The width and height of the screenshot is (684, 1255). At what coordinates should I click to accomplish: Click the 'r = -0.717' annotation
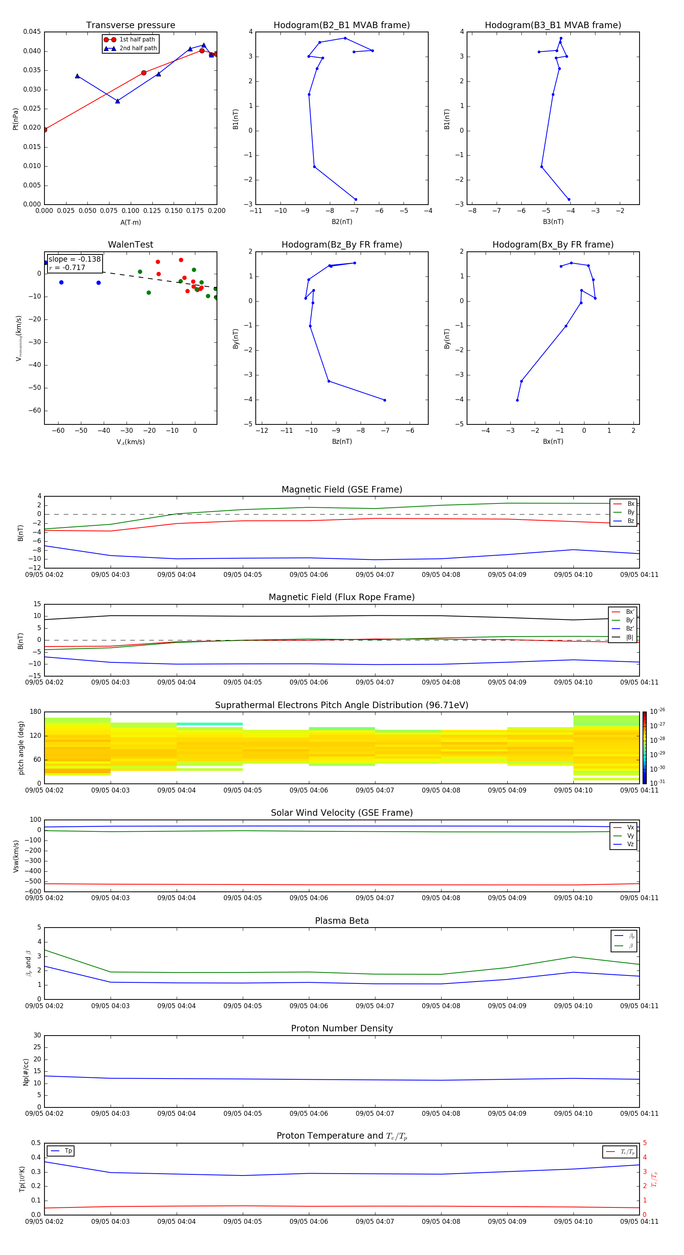pyautogui.click(x=67, y=267)
